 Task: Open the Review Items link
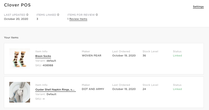(x=78, y=19)
